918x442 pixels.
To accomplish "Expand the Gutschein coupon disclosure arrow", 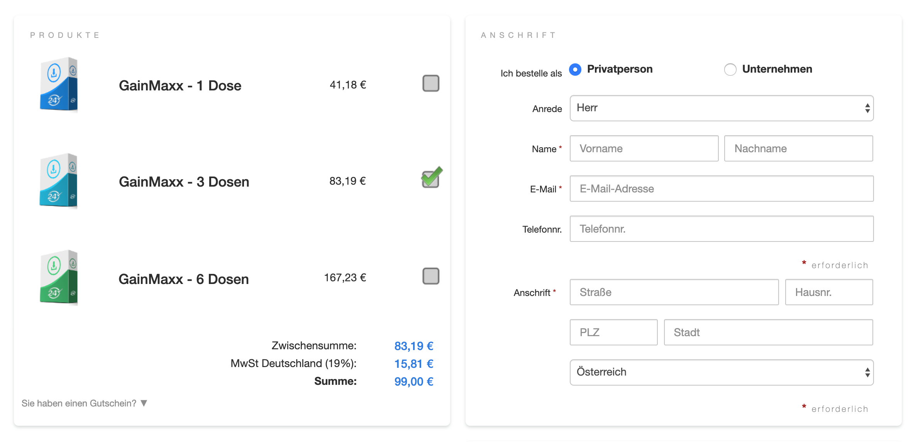I will (x=144, y=403).
